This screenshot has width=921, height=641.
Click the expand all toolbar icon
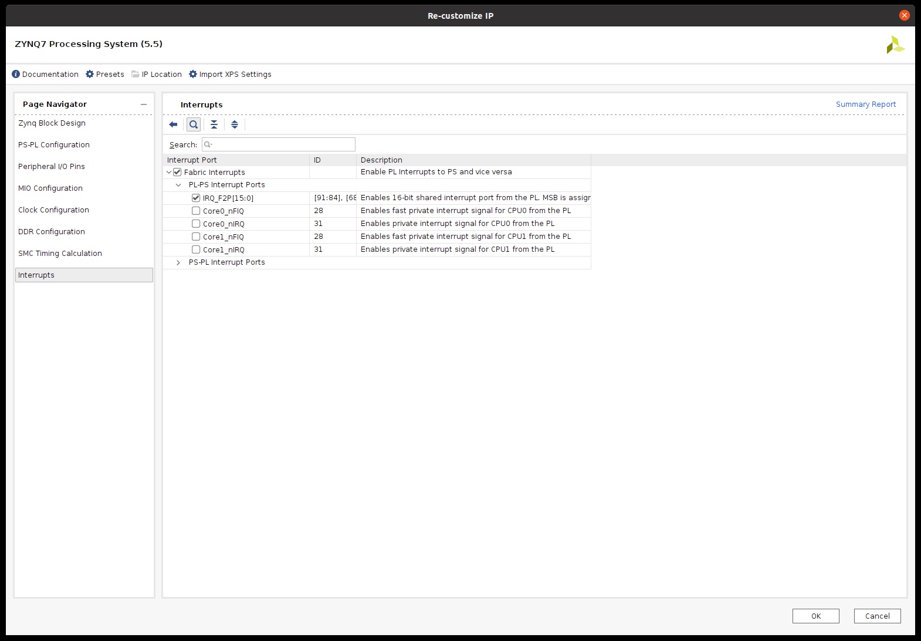(x=235, y=124)
